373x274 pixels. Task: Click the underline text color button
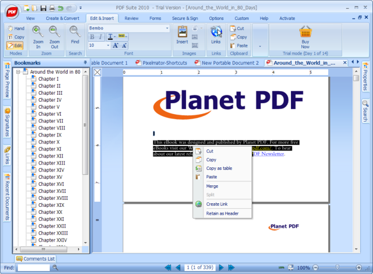point(110,37)
